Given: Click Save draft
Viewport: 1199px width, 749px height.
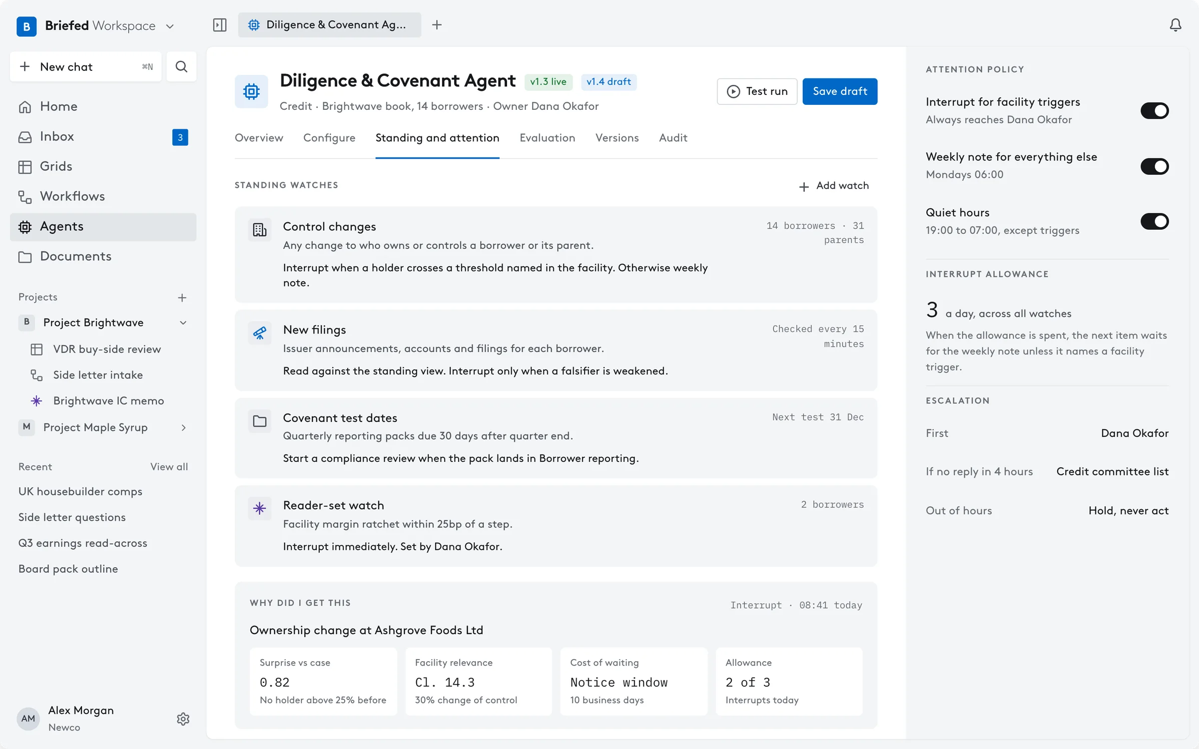Looking at the screenshot, I should pos(840,91).
